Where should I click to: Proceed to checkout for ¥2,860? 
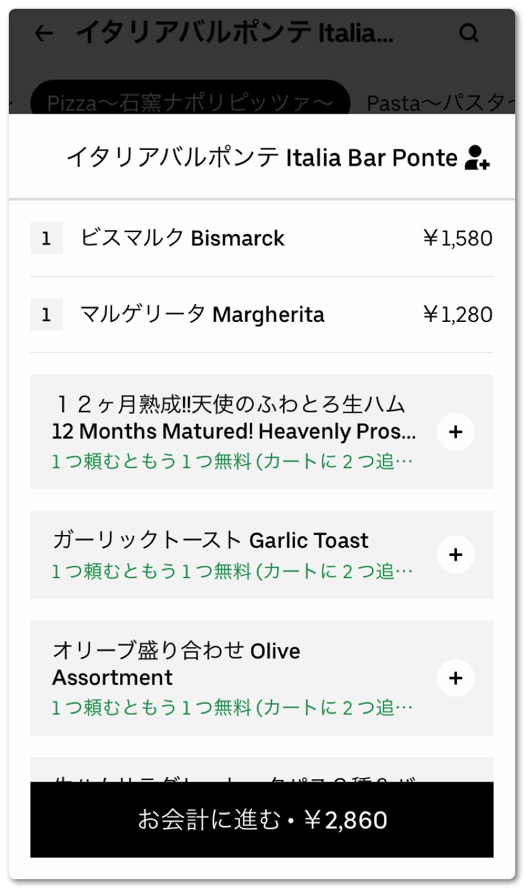(x=262, y=820)
